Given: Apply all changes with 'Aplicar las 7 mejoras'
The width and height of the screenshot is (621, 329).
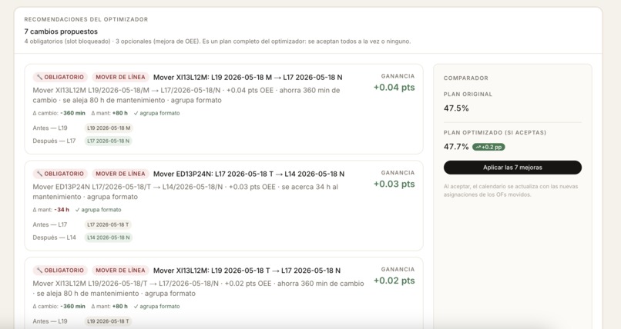Looking at the screenshot, I should 512,168.
